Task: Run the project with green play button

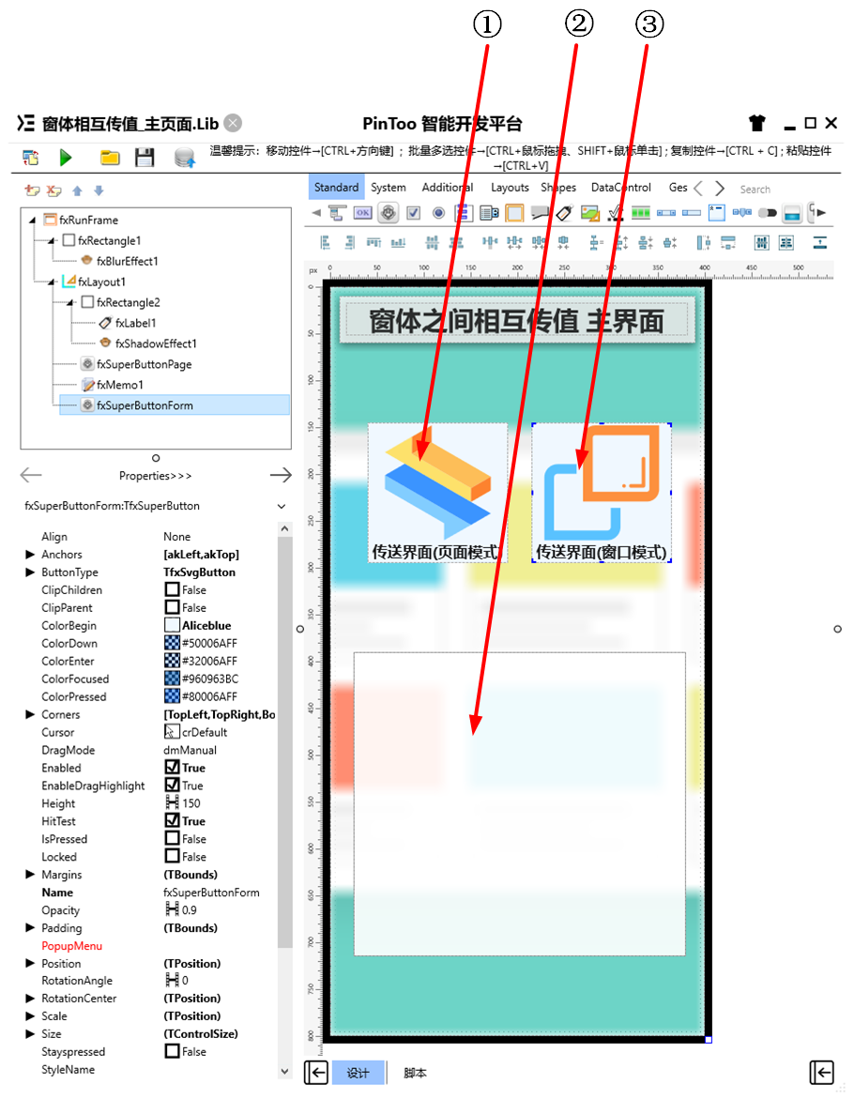Action: click(66, 158)
